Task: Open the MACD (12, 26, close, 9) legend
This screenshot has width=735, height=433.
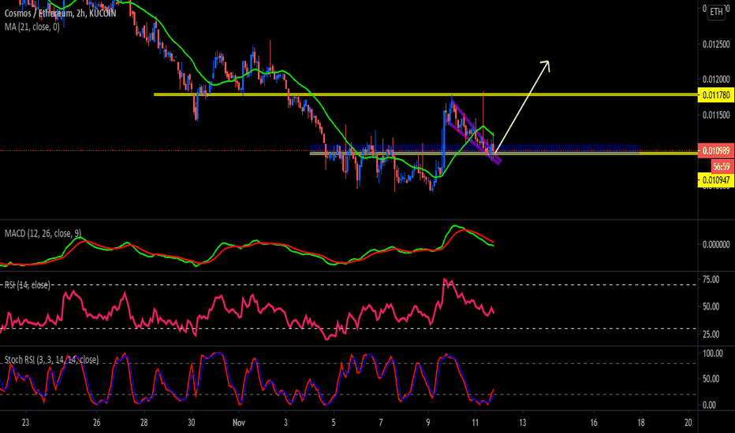Action: coord(43,233)
